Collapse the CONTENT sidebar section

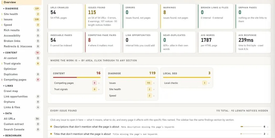point(10,53)
